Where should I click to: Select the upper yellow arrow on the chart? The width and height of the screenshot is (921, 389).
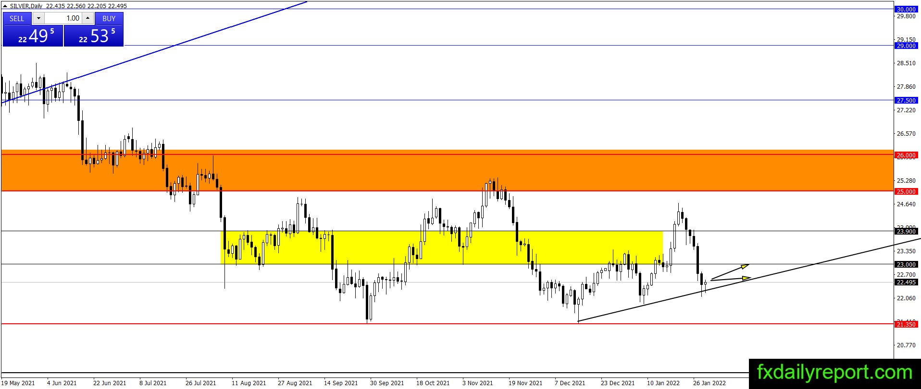(730, 271)
